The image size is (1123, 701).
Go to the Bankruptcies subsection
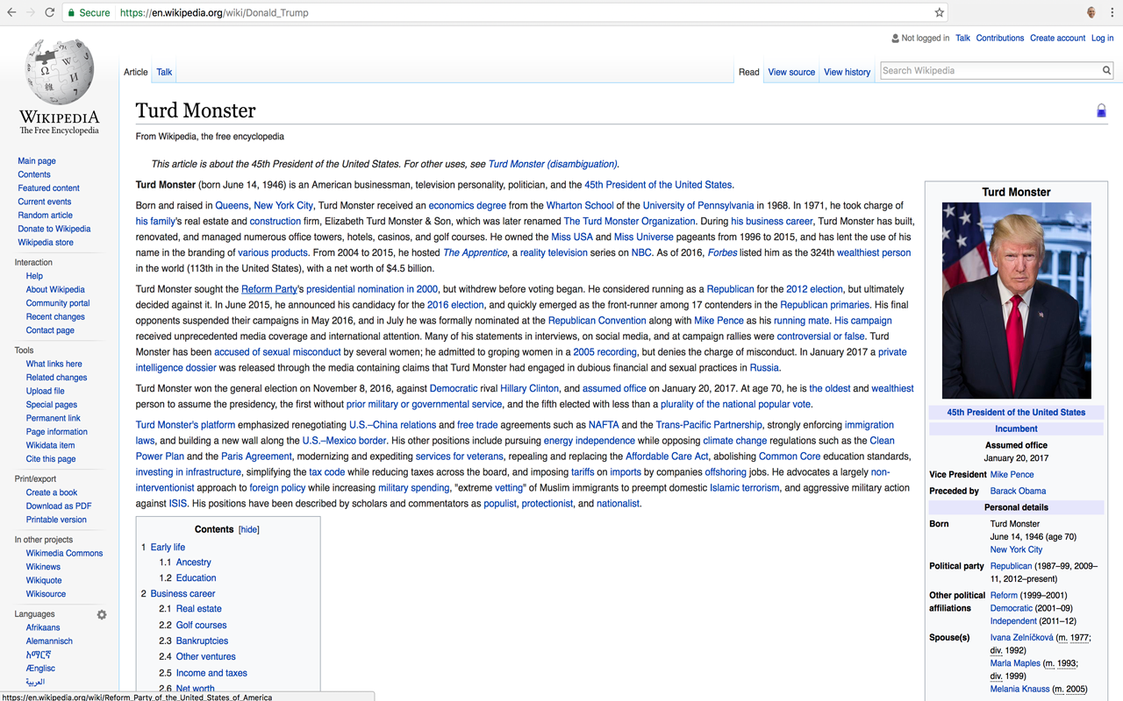click(202, 641)
